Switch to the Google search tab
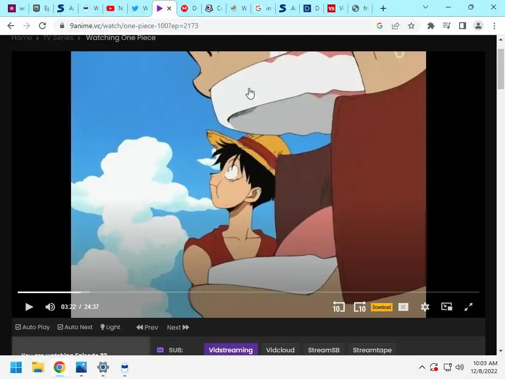 263,8
